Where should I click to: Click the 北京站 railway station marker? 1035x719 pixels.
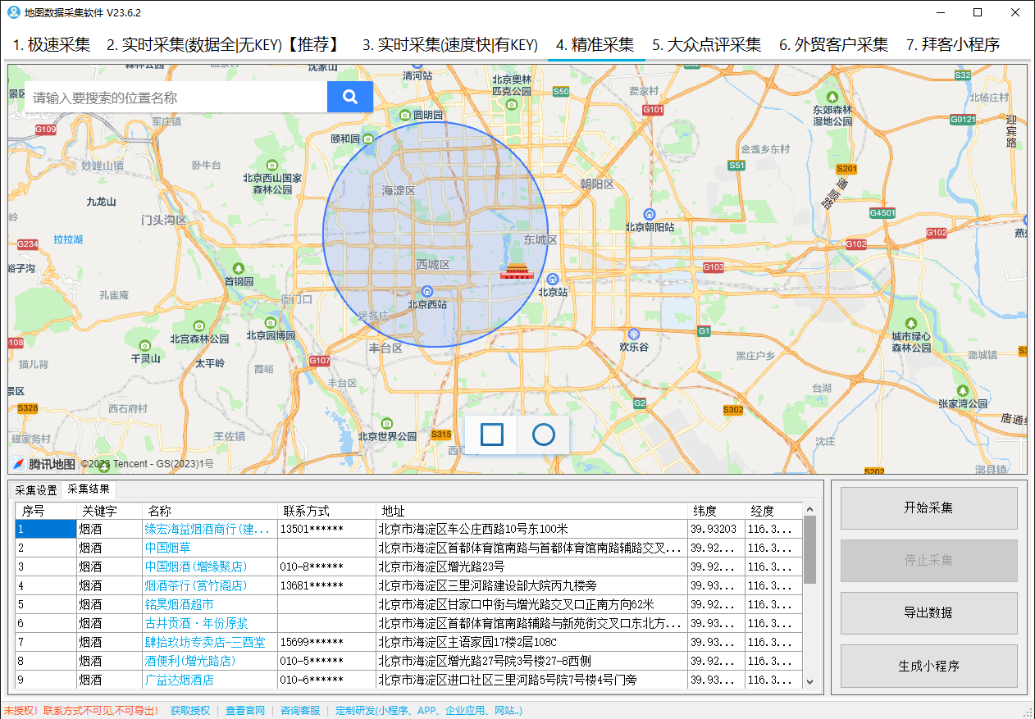pos(554,280)
